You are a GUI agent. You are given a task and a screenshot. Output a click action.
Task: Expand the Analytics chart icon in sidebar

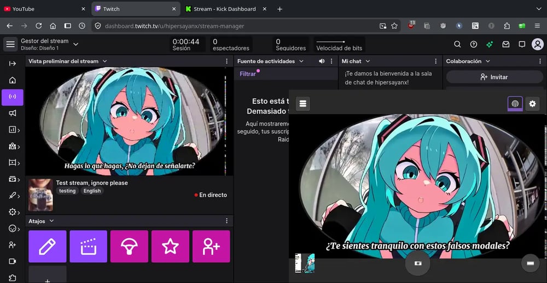click(14, 130)
